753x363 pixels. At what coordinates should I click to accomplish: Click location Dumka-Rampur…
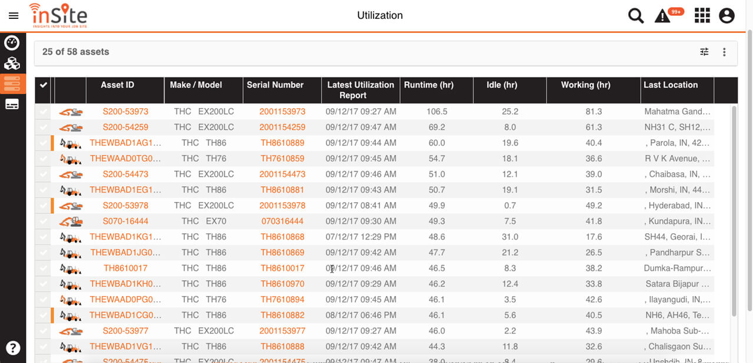pyautogui.click(x=677, y=268)
